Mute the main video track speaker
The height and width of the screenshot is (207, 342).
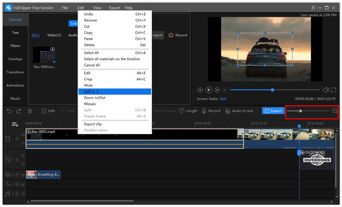coord(23,143)
